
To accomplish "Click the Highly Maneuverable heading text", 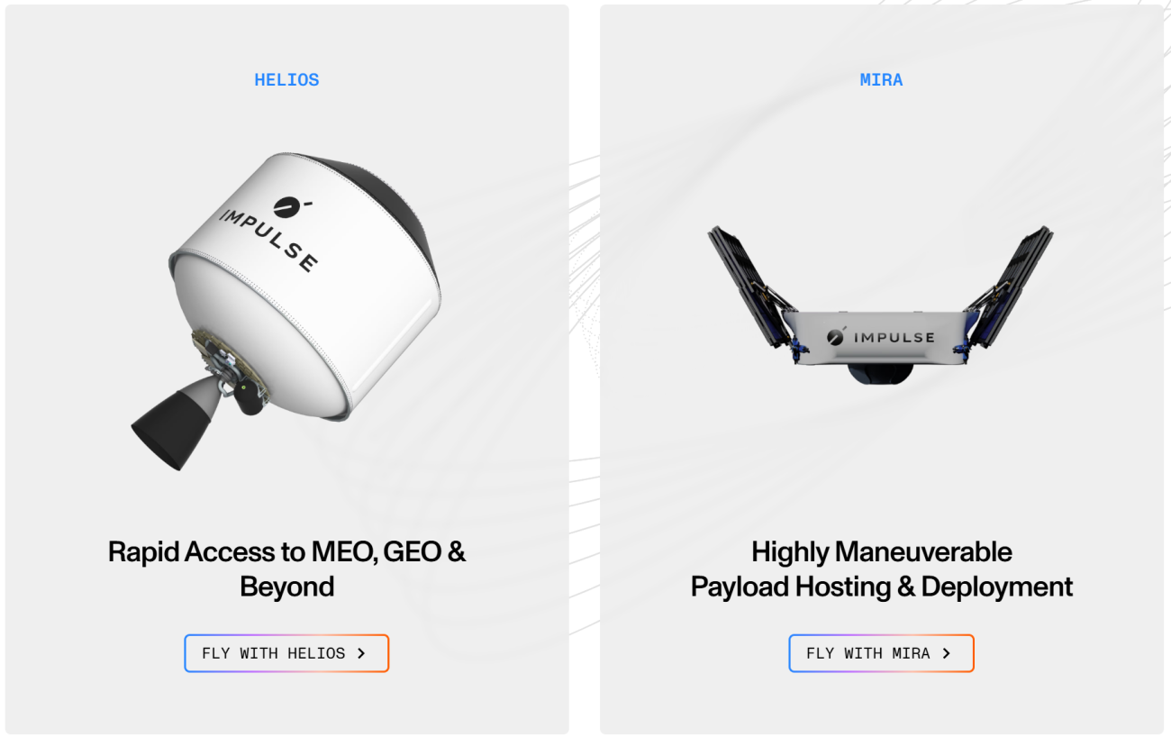I will 881,551.
